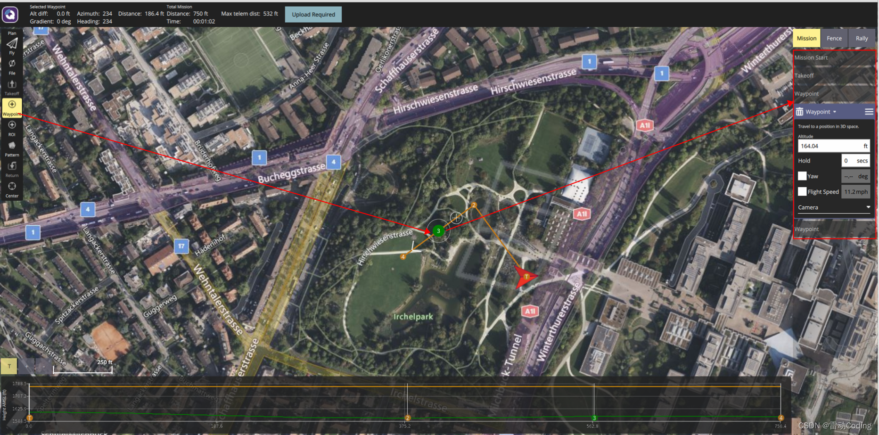The image size is (879, 435).
Task: Select Waypoint item above selected waypoint
Action: (834, 93)
